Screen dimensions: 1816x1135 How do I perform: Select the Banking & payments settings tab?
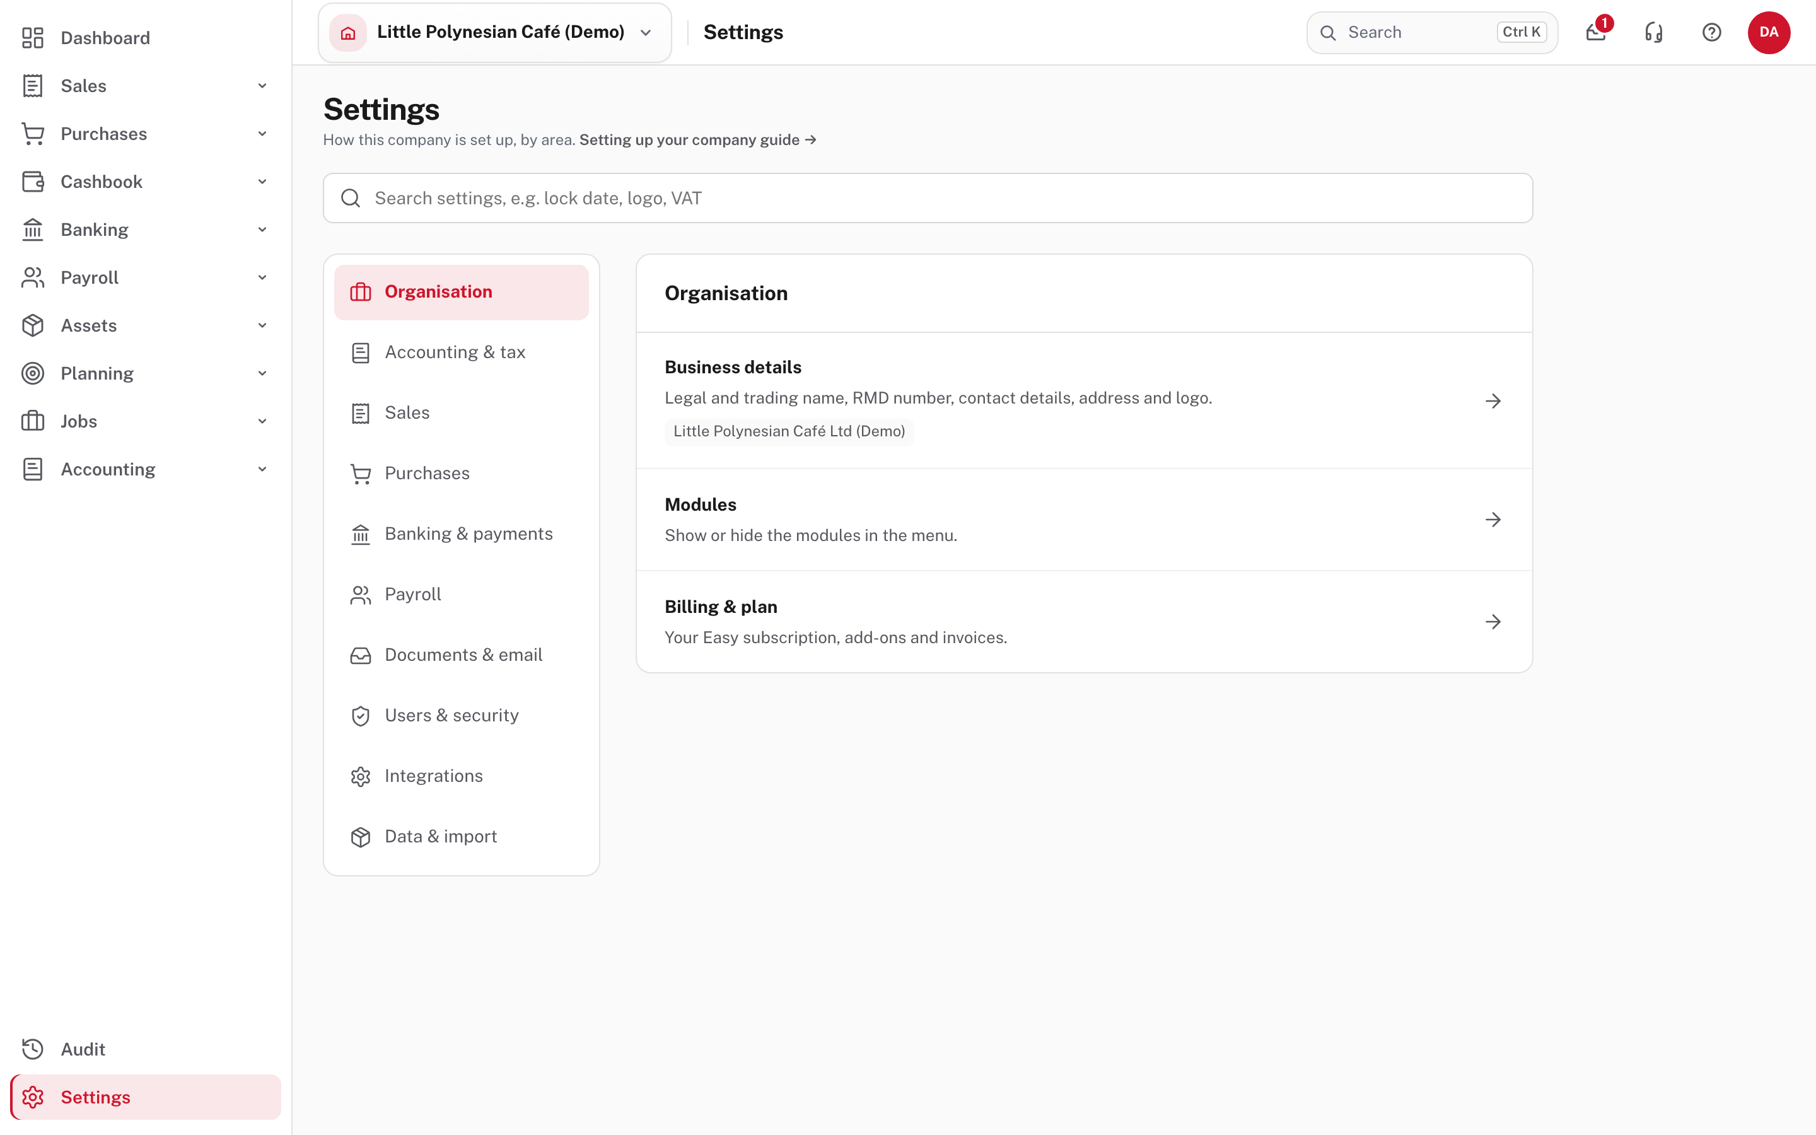[x=461, y=535]
